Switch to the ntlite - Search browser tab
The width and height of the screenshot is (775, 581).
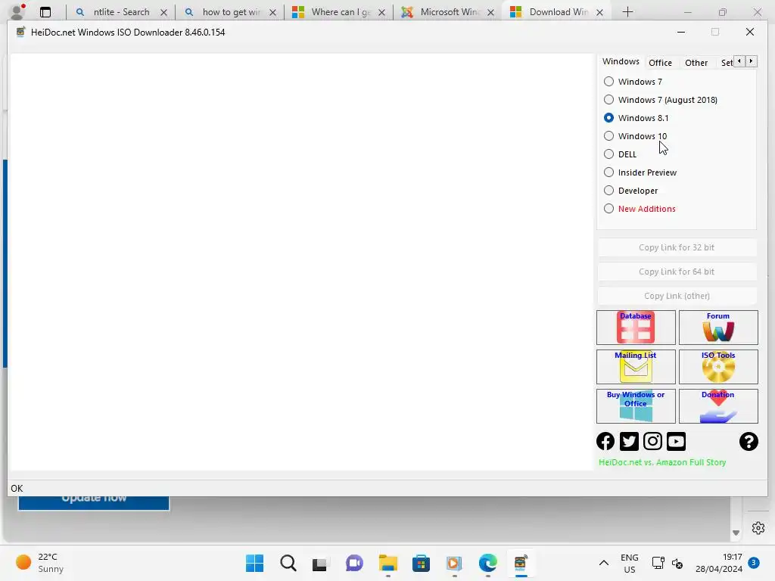pos(121,12)
